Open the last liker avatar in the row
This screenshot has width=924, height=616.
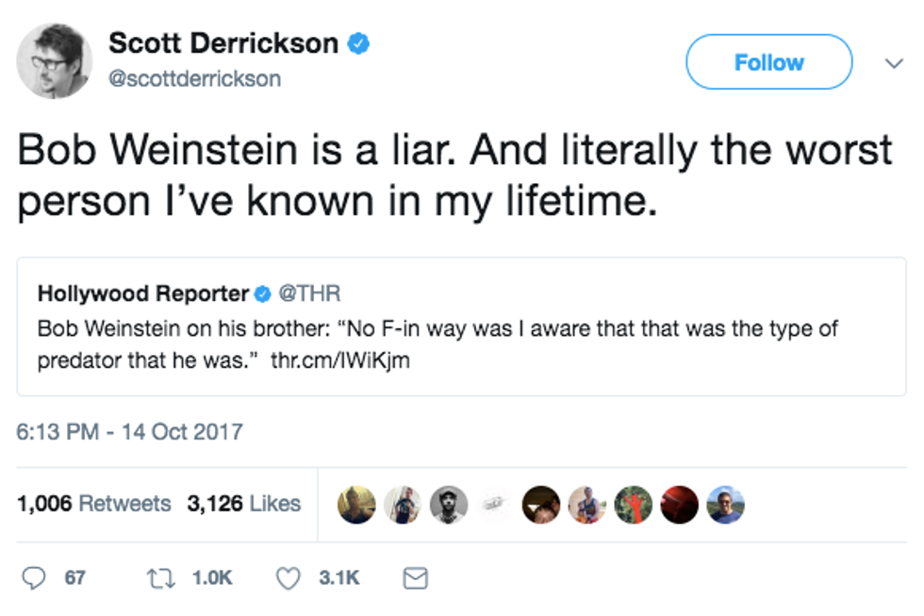click(x=725, y=505)
